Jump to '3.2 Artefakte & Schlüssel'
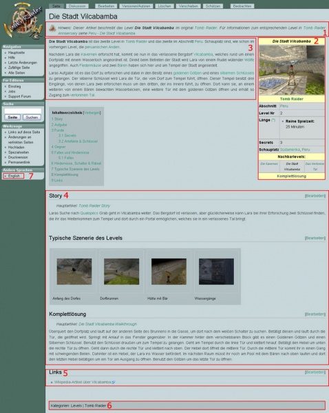This screenshot has height=413, width=329. tap(78, 141)
